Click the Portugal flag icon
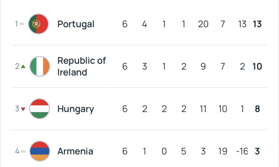 [38, 24]
